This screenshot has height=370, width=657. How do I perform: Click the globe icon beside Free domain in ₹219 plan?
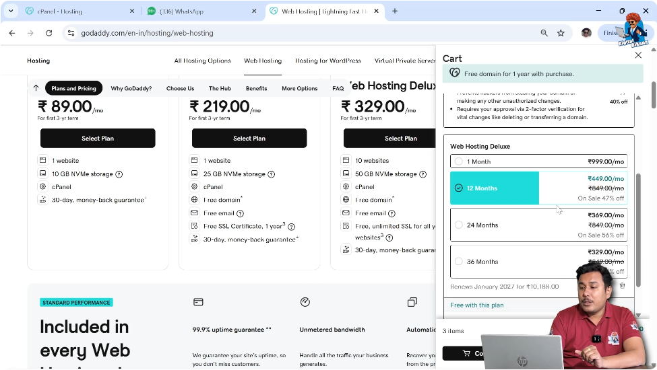point(195,200)
